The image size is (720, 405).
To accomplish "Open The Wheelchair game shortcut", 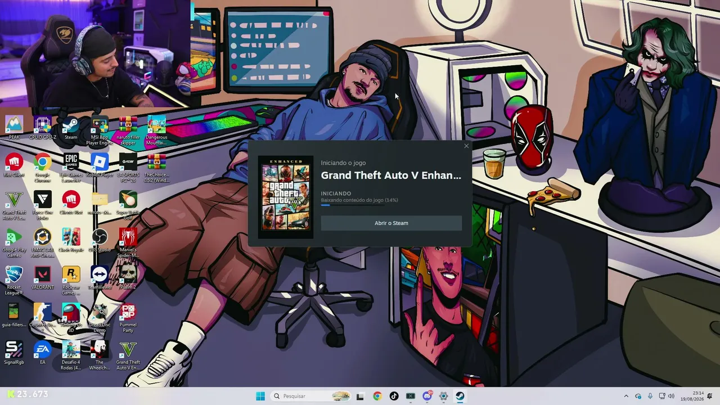I will 100,356.
